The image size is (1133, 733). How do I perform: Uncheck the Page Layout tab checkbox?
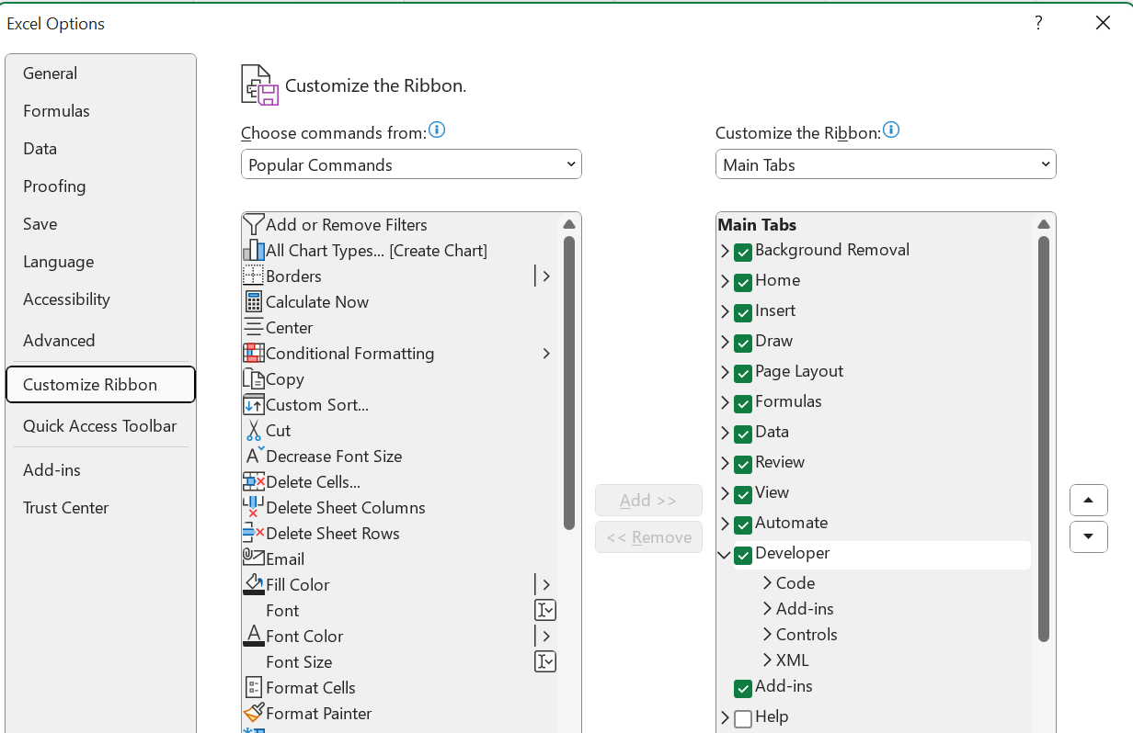pyautogui.click(x=743, y=373)
